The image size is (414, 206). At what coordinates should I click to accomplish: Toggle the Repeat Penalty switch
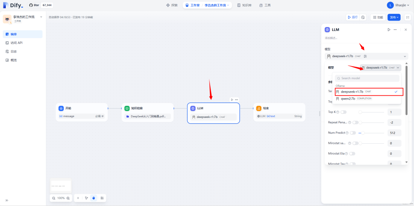(355, 123)
